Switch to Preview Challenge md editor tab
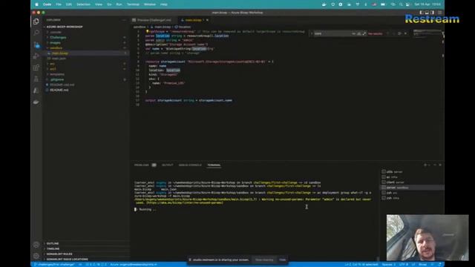The image size is (475, 267). pyautogui.click(x=154, y=20)
